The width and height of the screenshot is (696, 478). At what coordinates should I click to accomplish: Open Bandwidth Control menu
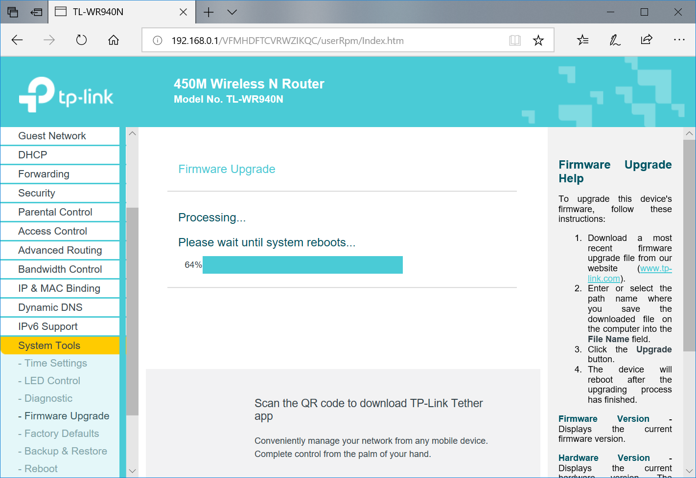pyautogui.click(x=60, y=269)
